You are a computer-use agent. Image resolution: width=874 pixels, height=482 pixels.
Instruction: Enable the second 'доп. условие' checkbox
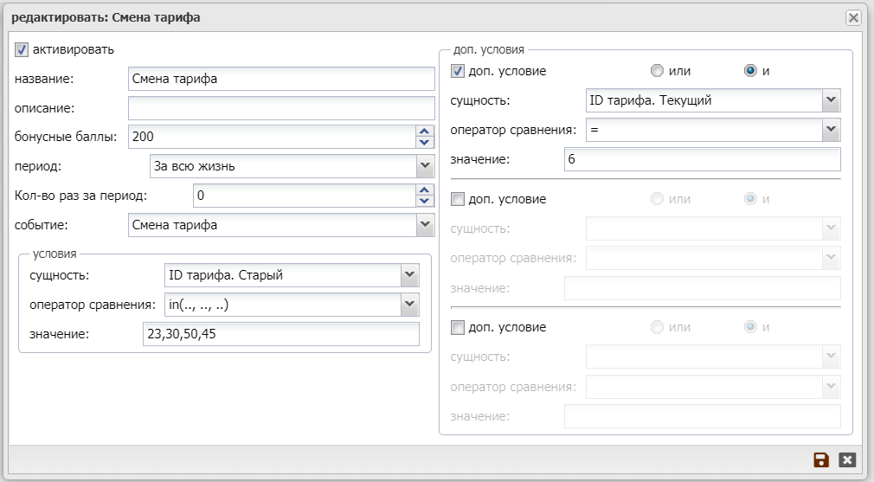click(x=459, y=199)
